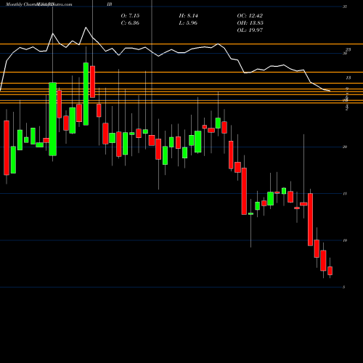Click the close price value C: 6.36
This screenshot has height=363, width=363.
[130, 23]
